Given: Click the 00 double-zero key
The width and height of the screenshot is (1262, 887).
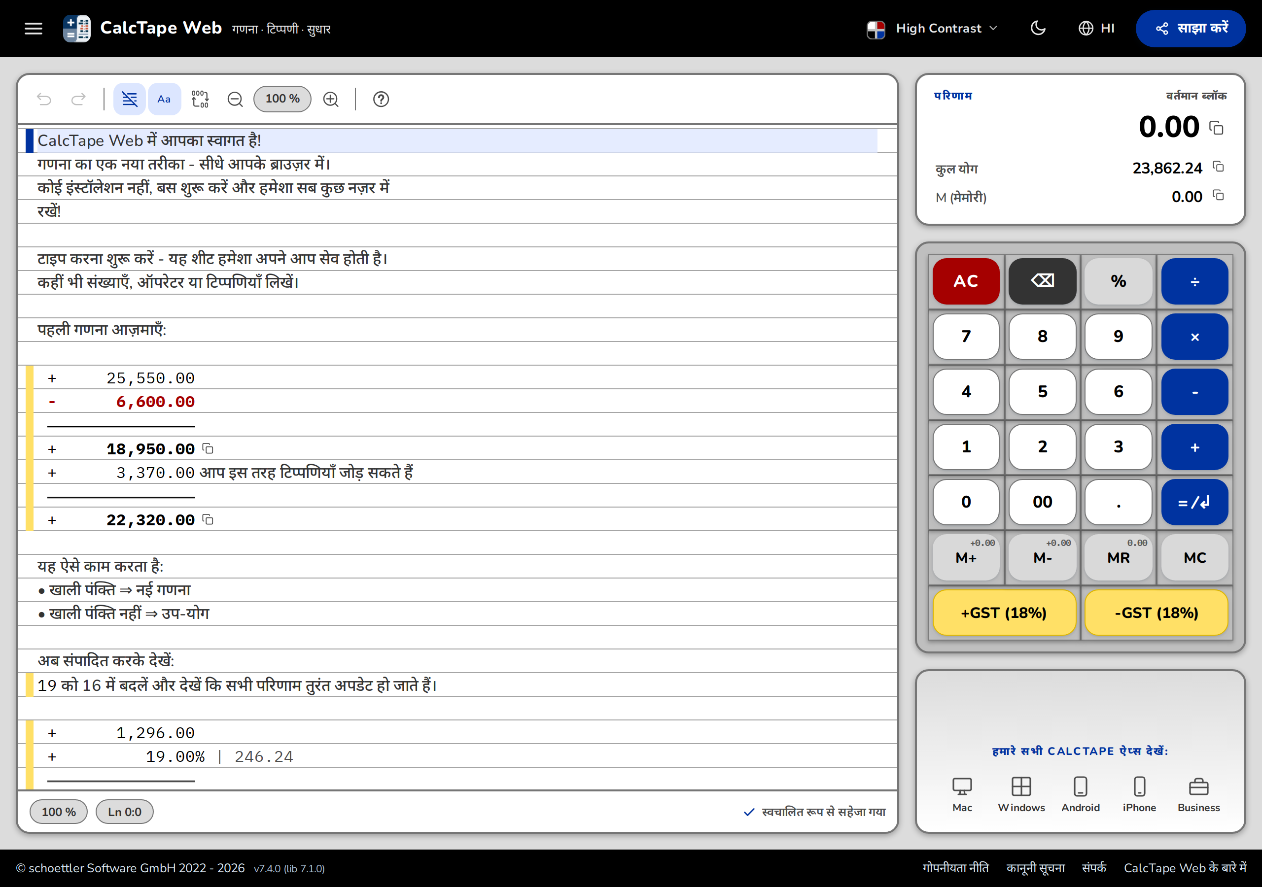Looking at the screenshot, I should [1042, 502].
